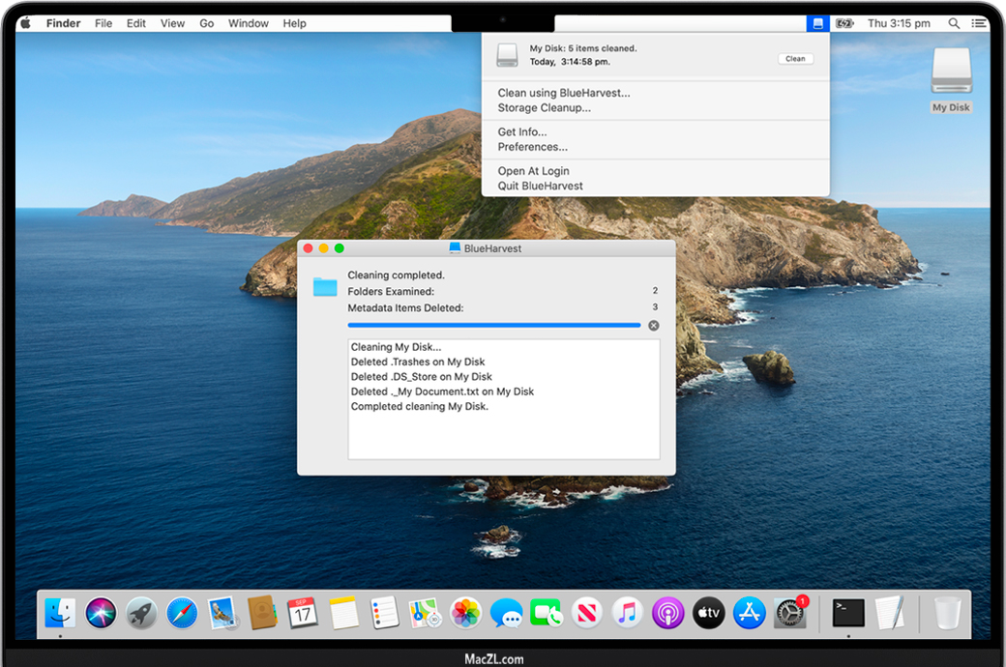Select Clean using BlueHarvest menu item
The height and width of the screenshot is (667, 1006).
(563, 93)
